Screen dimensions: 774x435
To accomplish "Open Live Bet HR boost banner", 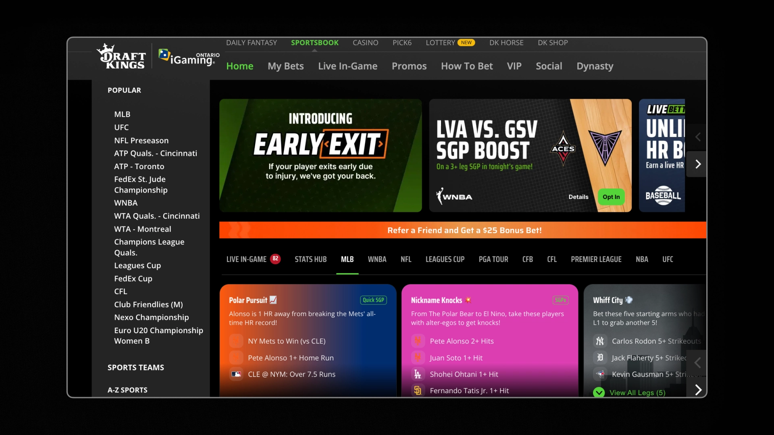I will (x=662, y=155).
